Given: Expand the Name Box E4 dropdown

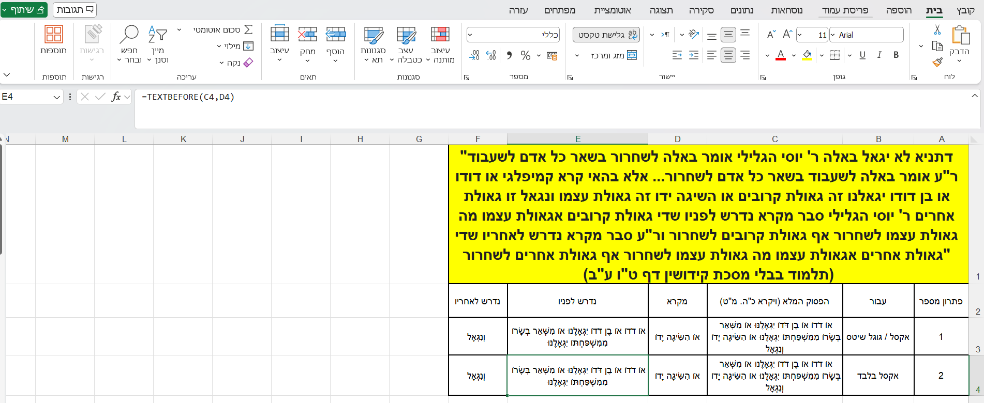Looking at the screenshot, I should coord(57,97).
